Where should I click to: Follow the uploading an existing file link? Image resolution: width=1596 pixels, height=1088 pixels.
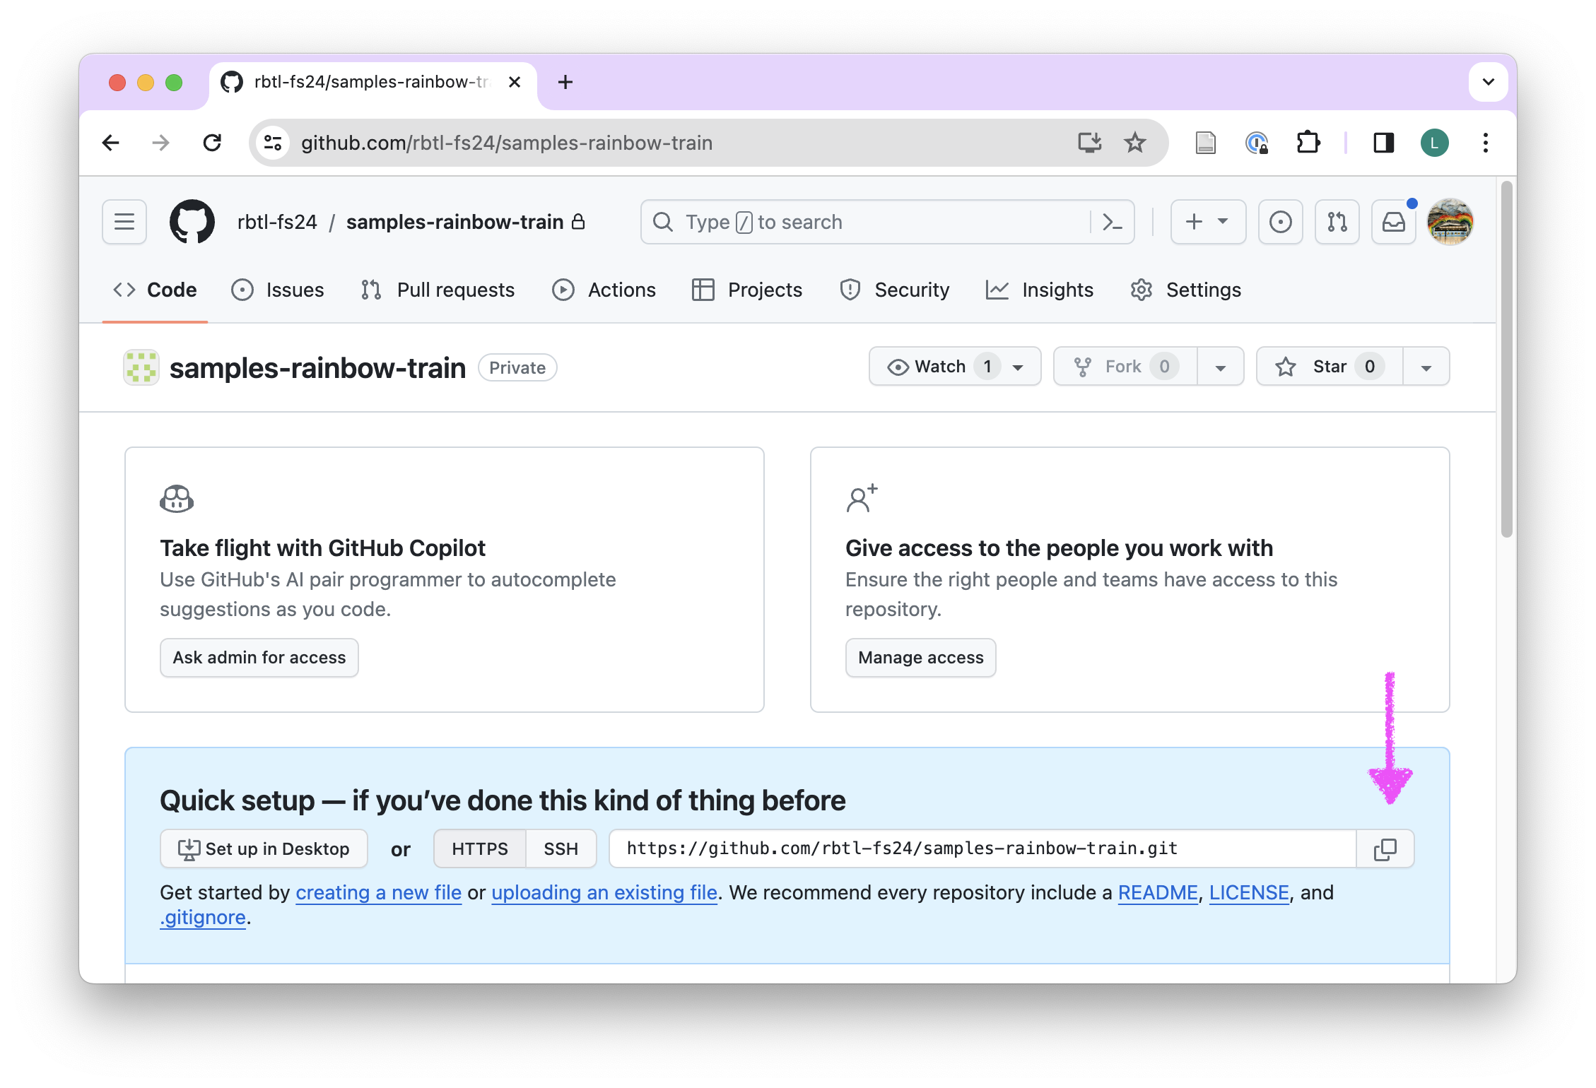604,892
